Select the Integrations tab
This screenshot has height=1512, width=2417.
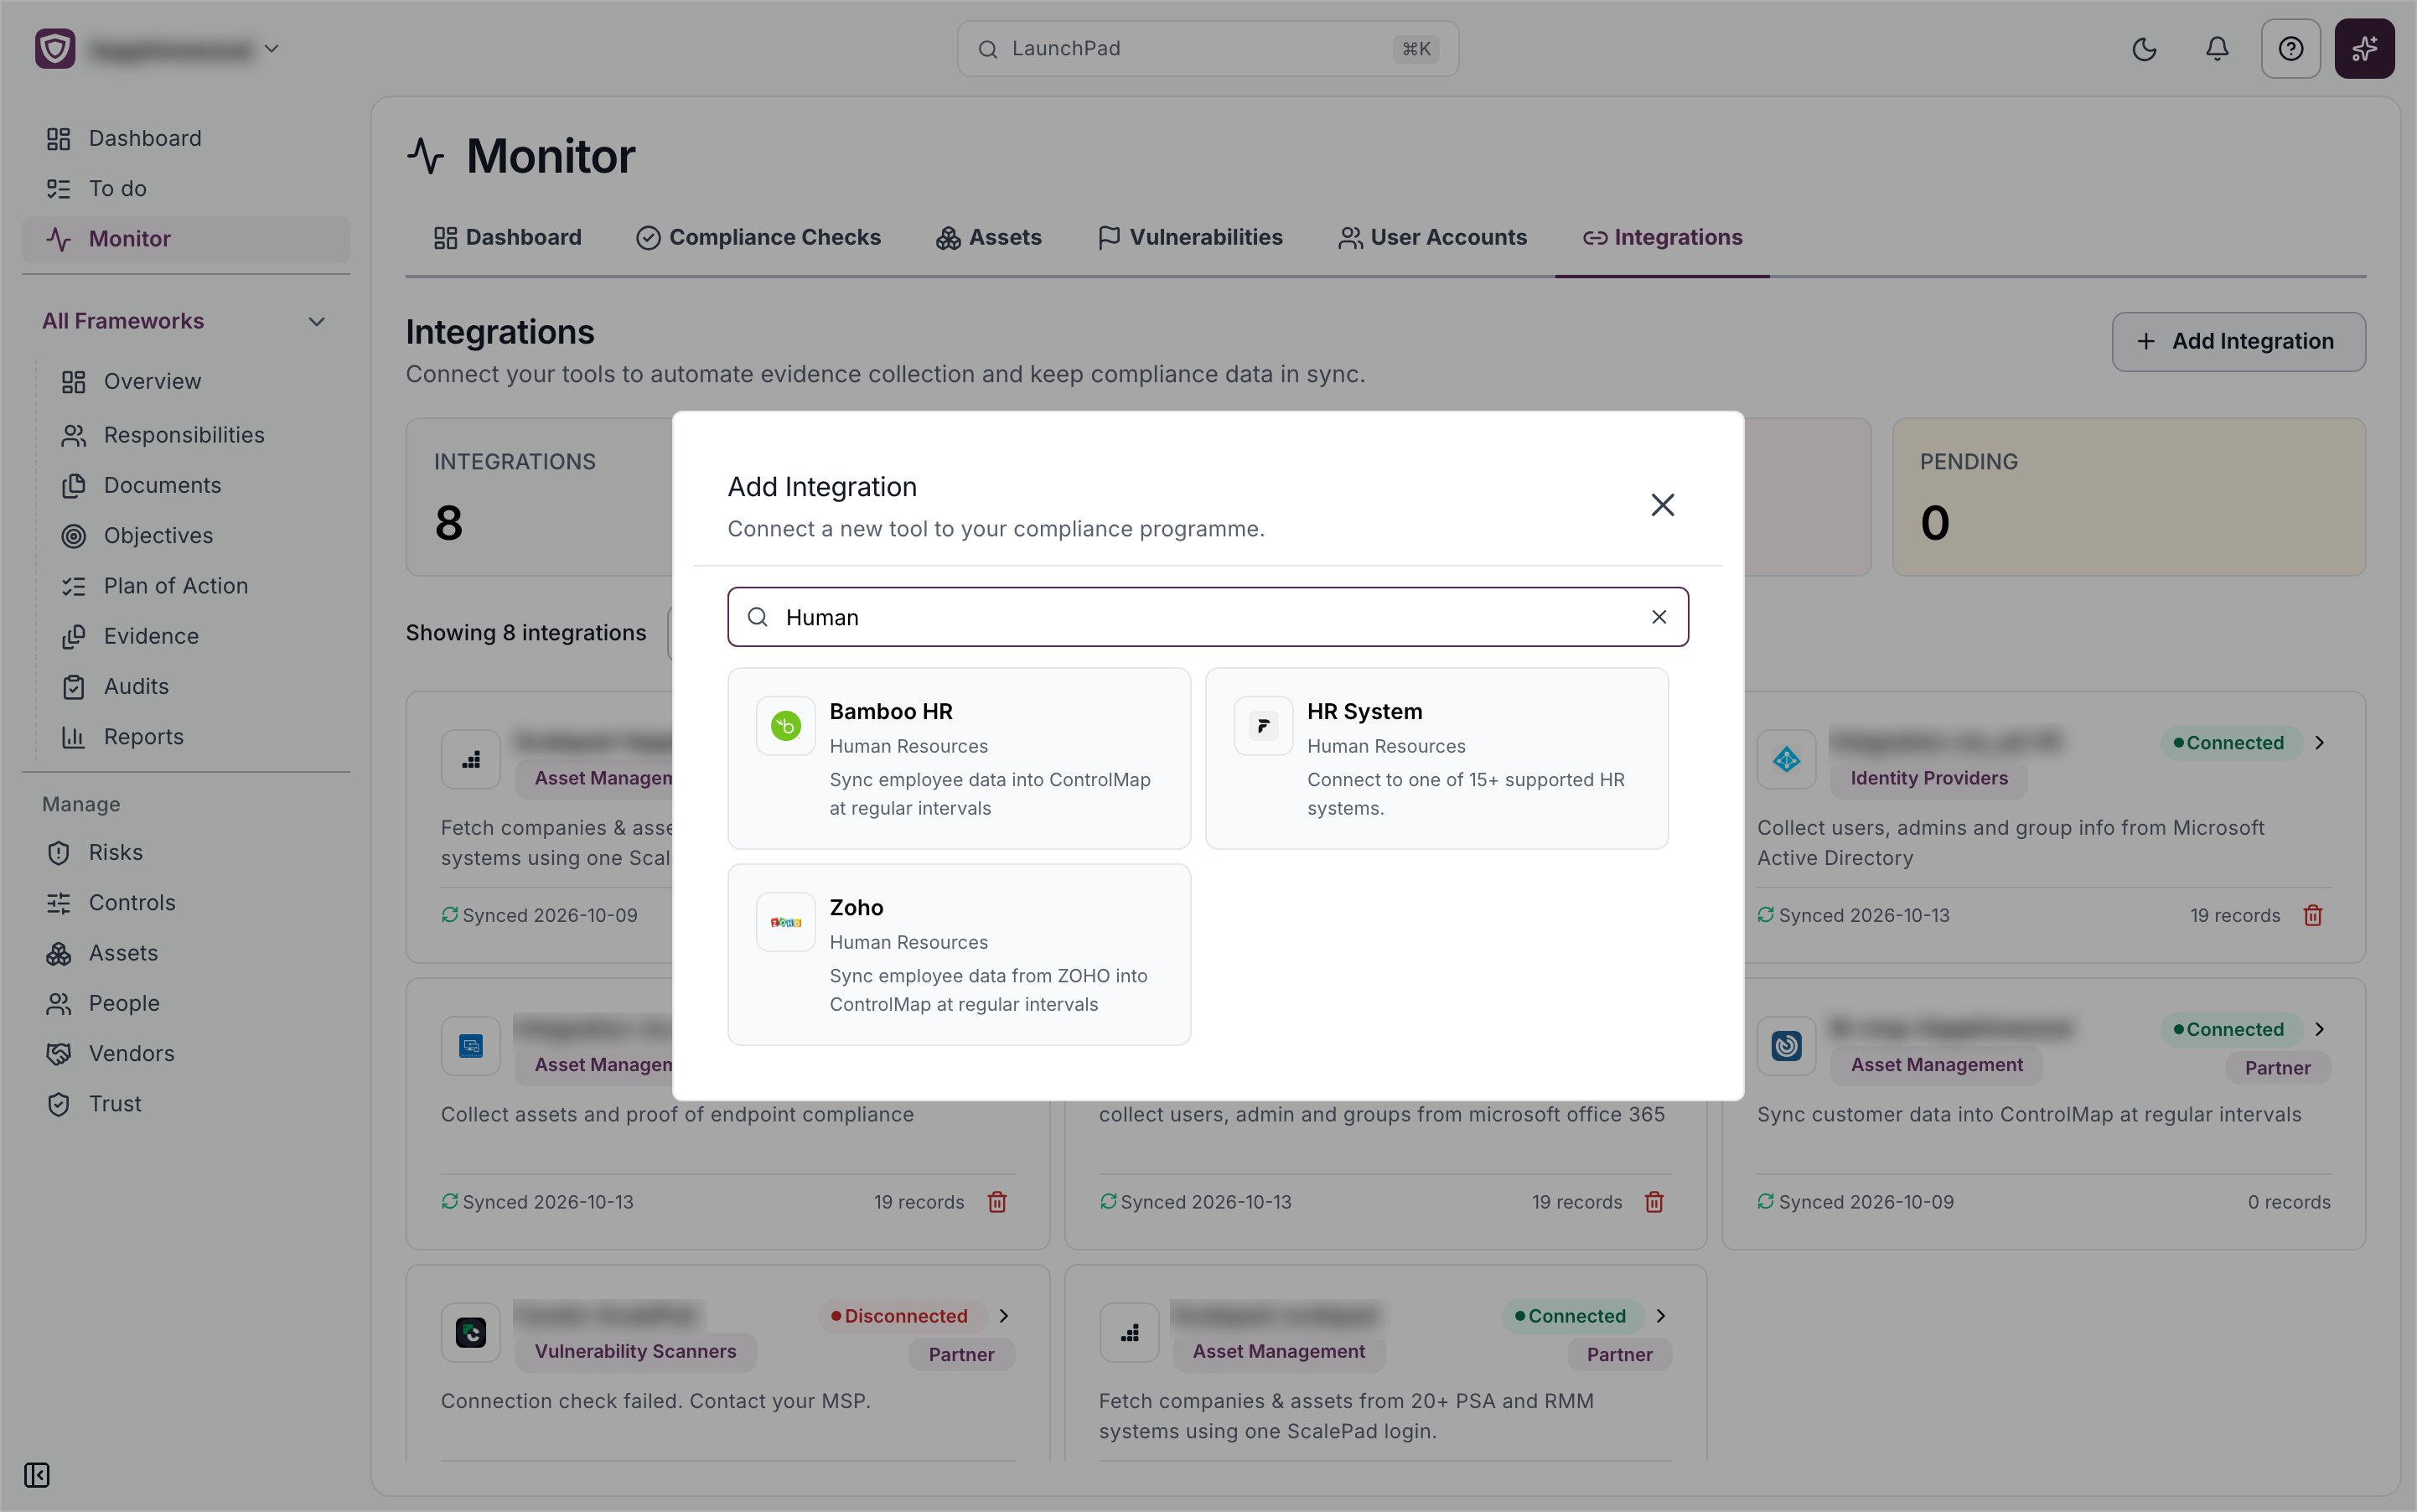pyautogui.click(x=1662, y=237)
